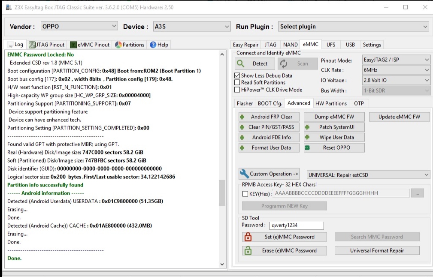Open IO Voltage dropdown 2.8 Volt IO

click(396, 80)
